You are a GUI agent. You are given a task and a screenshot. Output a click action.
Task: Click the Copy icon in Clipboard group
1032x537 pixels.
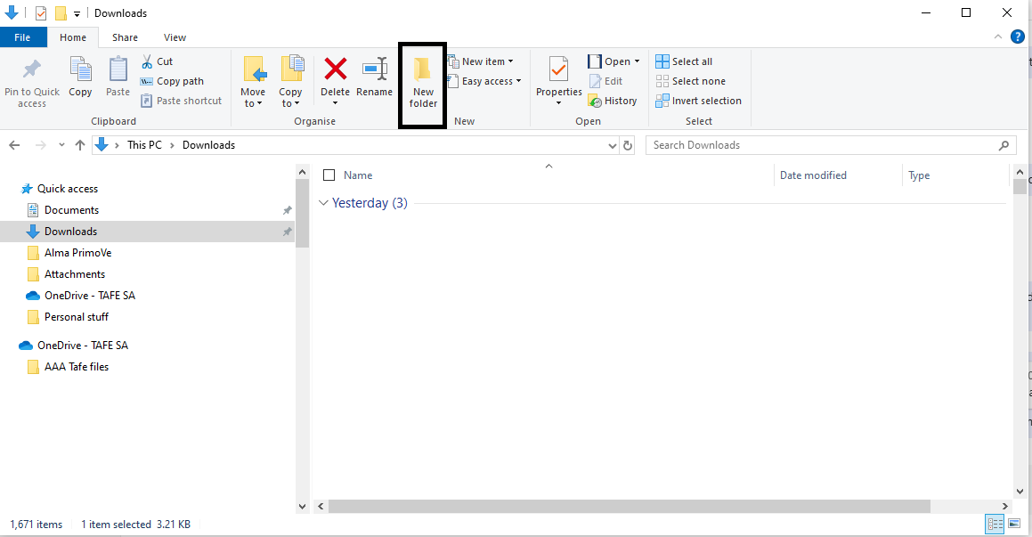click(x=80, y=71)
